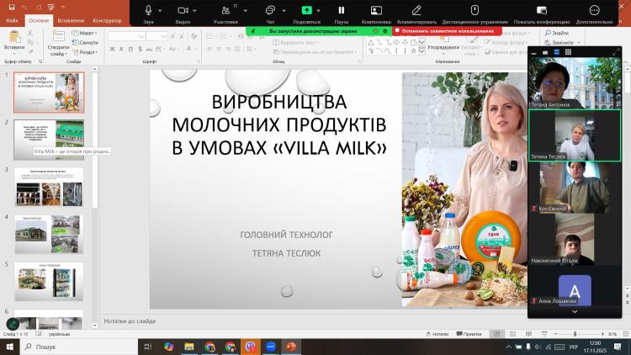Open Примітки comments in status bar
Image resolution: width=631 pixels, height=355 pixels.
pyautogui.click(x=469, y=334)
